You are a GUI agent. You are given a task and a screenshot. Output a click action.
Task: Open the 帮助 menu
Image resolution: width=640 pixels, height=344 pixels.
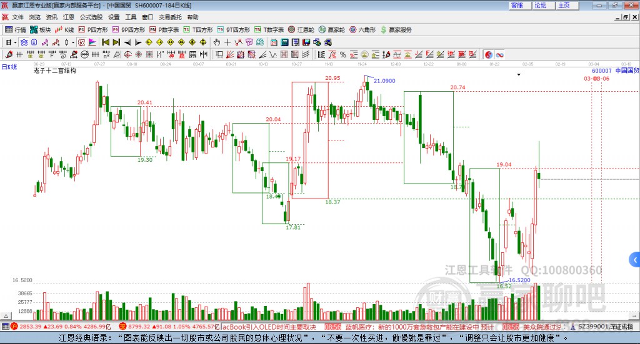click(192, 17)
